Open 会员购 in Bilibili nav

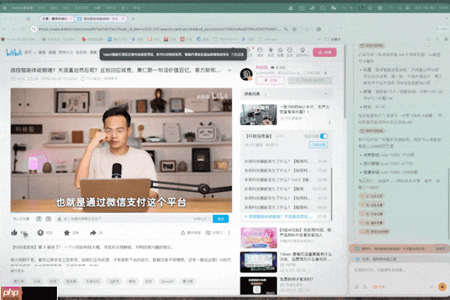click(82, 52)
